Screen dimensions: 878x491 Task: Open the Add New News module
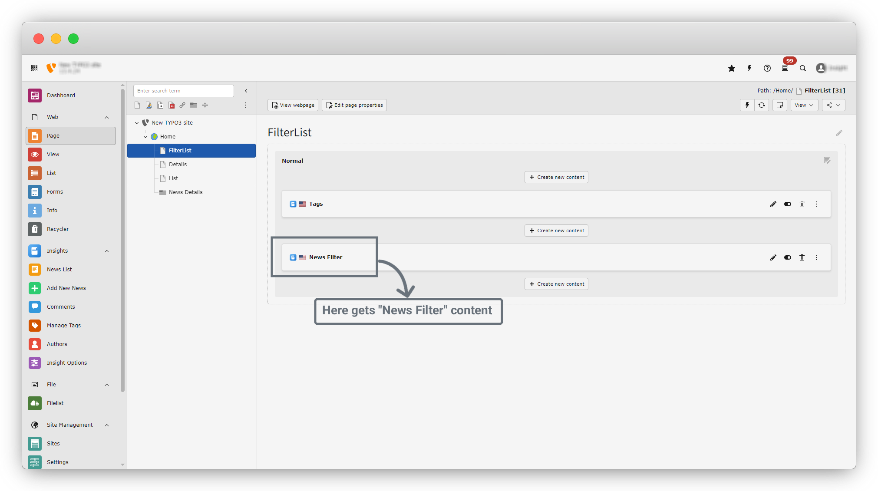pyautogui.click(x=66, y=288)
